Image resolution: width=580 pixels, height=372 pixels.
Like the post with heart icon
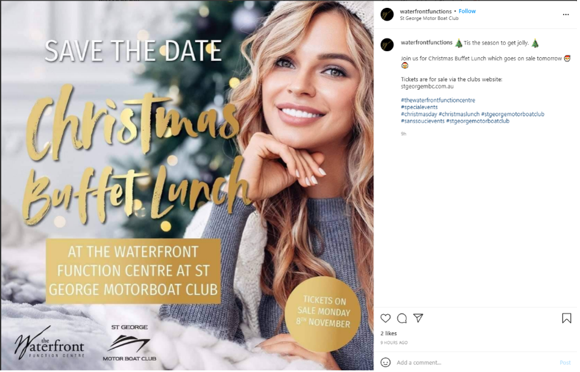tap(385, 318)
